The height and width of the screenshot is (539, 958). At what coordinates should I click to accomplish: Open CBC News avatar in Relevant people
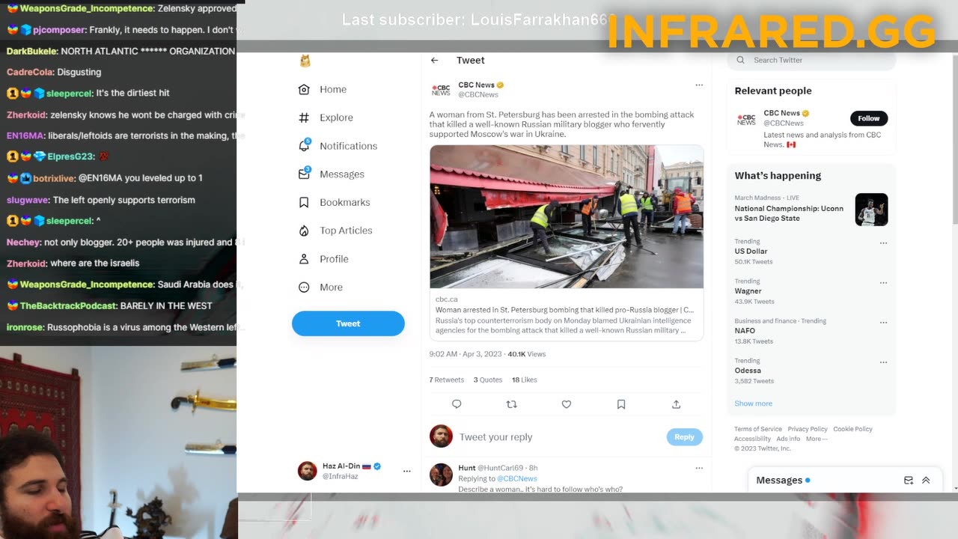coord(746,120)
